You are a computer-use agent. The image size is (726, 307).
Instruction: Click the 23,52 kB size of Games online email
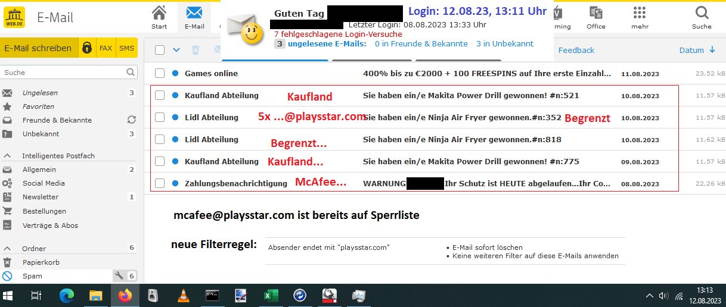(711, 74)
